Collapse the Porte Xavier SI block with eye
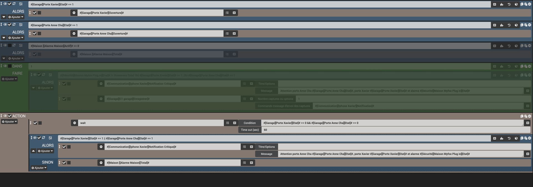The width and height of the screenshot is (533, 187). [x=5, y=4]
